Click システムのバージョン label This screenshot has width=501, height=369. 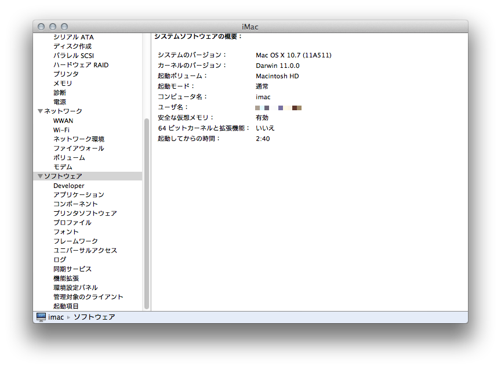click(x=192, y=55)
